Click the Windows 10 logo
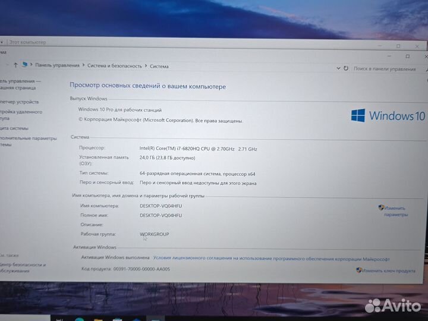 (388, 115)
